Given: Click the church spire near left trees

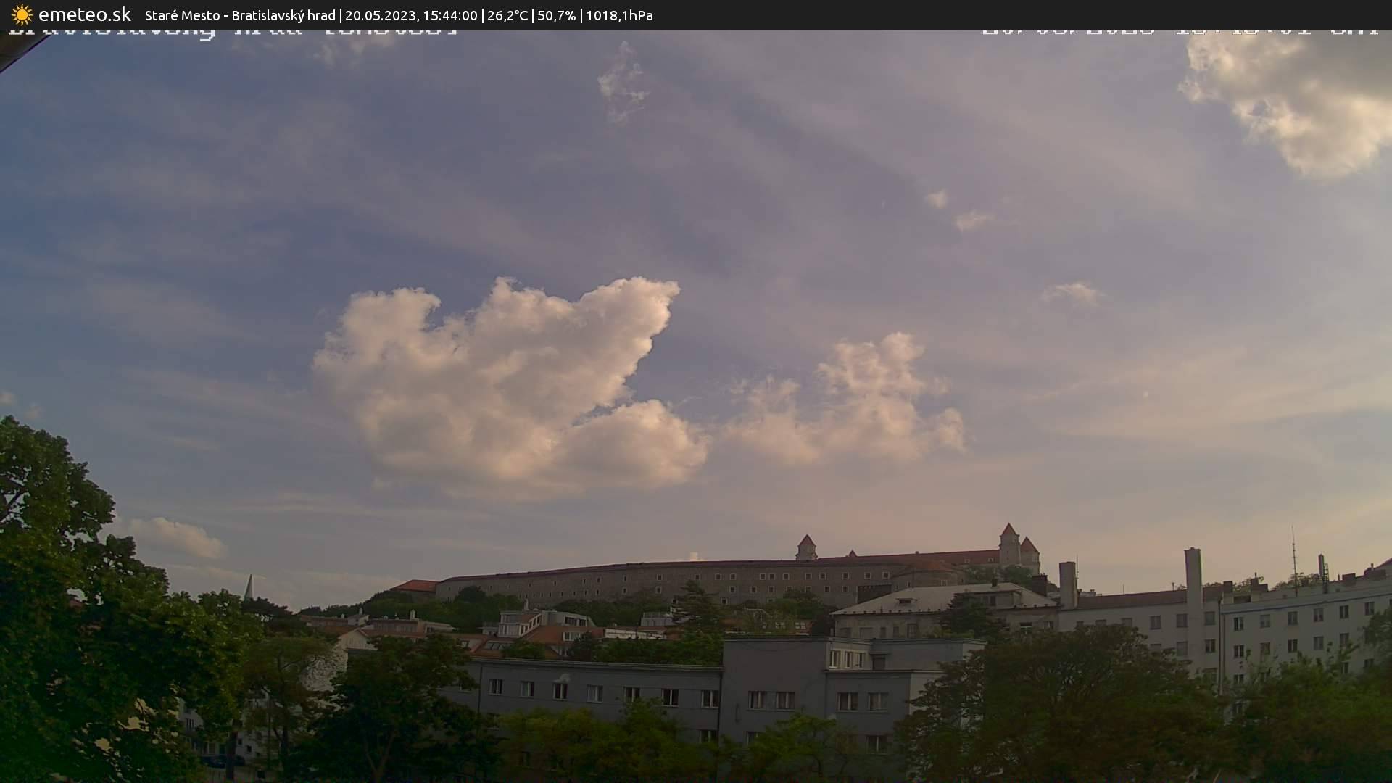Looking at the screenshot, I should click(x=249, y=587).
